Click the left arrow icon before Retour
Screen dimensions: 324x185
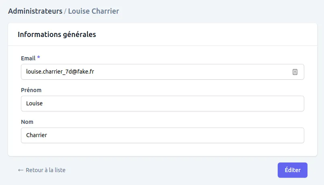tap(21, 170)
